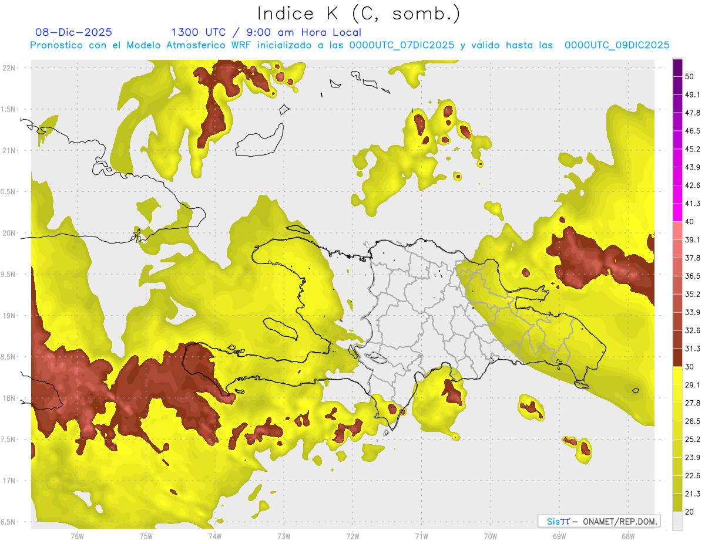The image size is (705, 544).
Task: Select legend value 41.3
Action: pos(692,204)
